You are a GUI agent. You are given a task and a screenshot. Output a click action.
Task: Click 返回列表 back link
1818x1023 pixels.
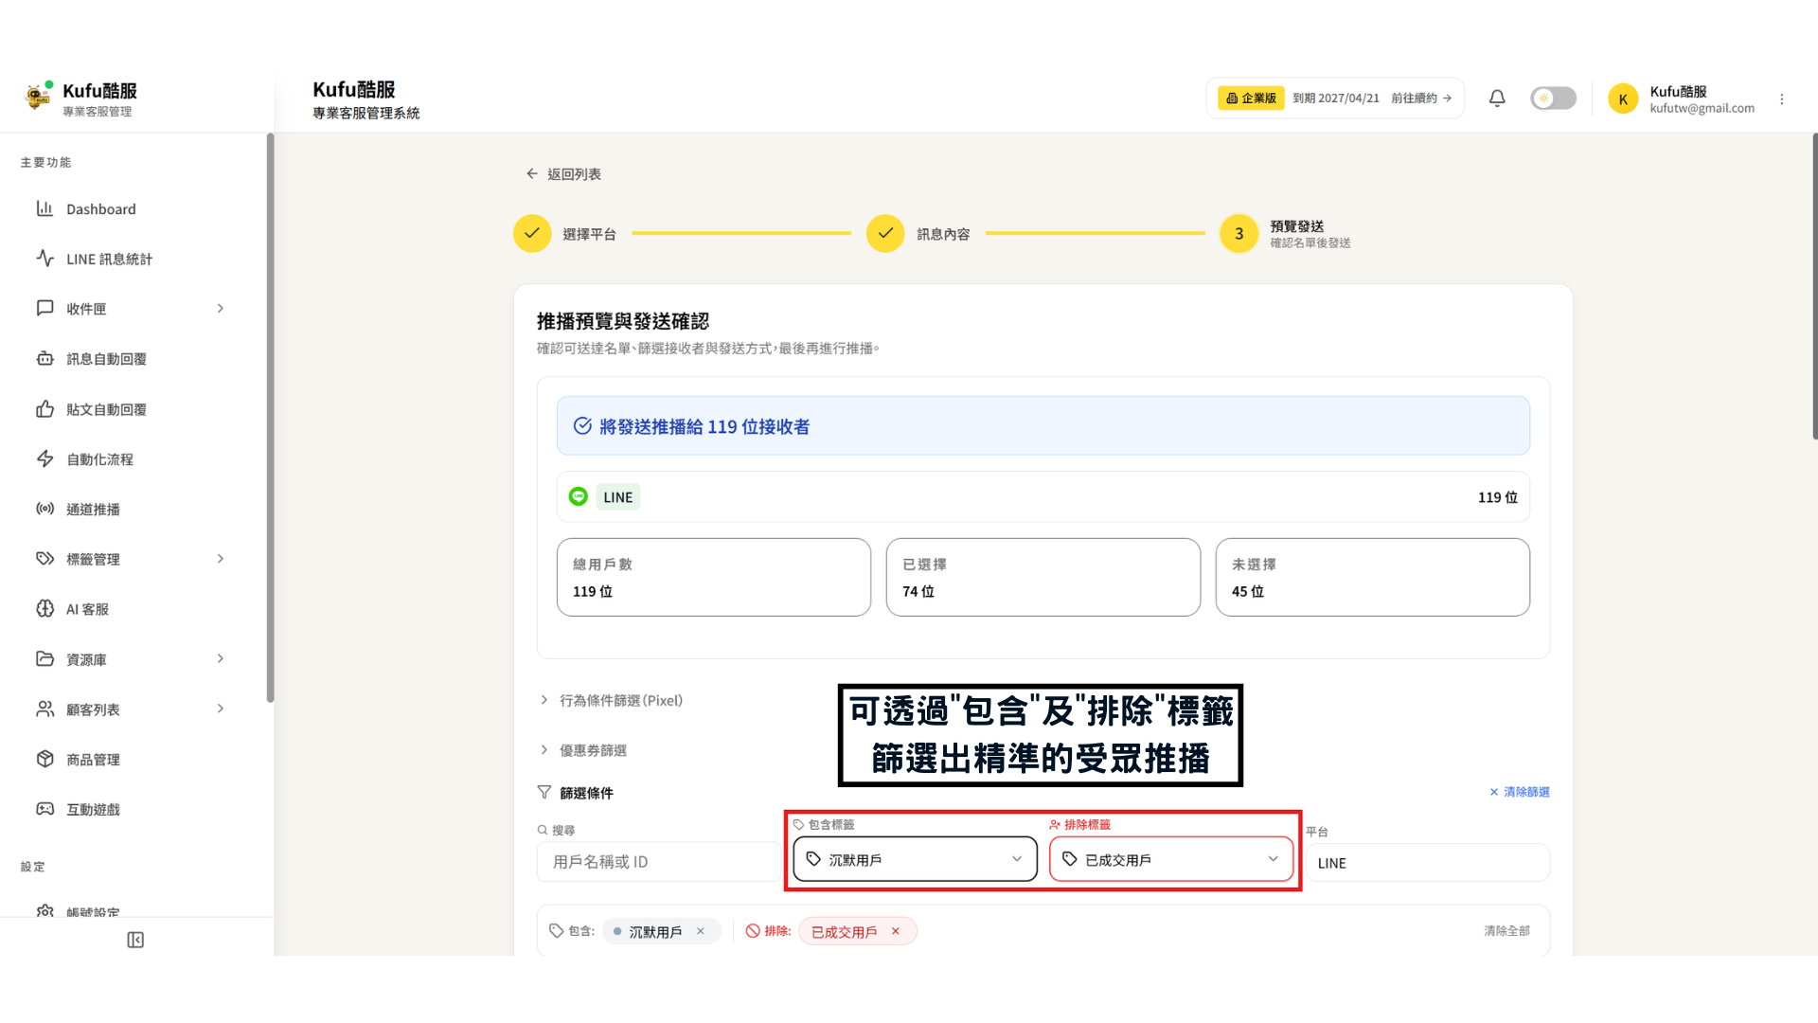click(x=563, y=173)
